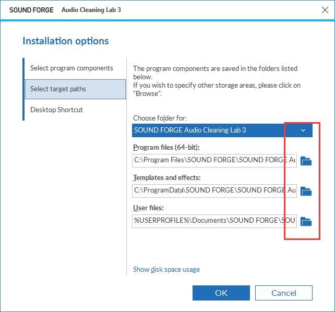Open Select program components section
Image resolution: width=335 pixels, height=312 pixels.
click(71, 68)
